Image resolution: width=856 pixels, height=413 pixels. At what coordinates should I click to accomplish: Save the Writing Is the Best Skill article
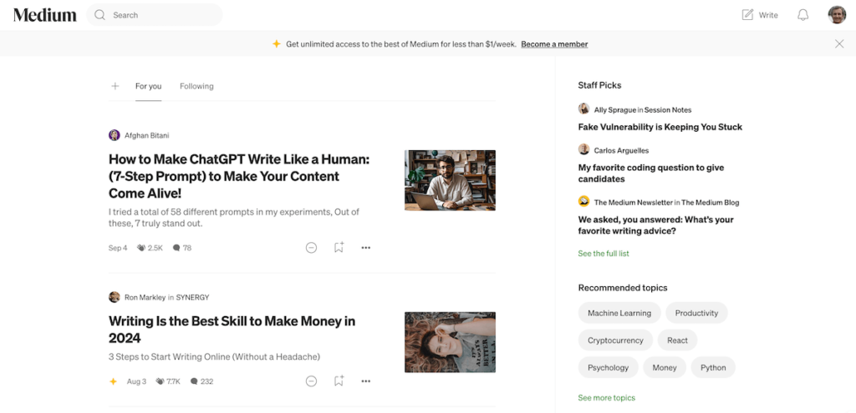339,381
